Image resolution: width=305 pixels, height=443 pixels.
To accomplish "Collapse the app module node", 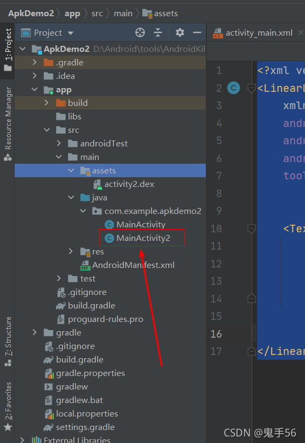I will 34,89.
